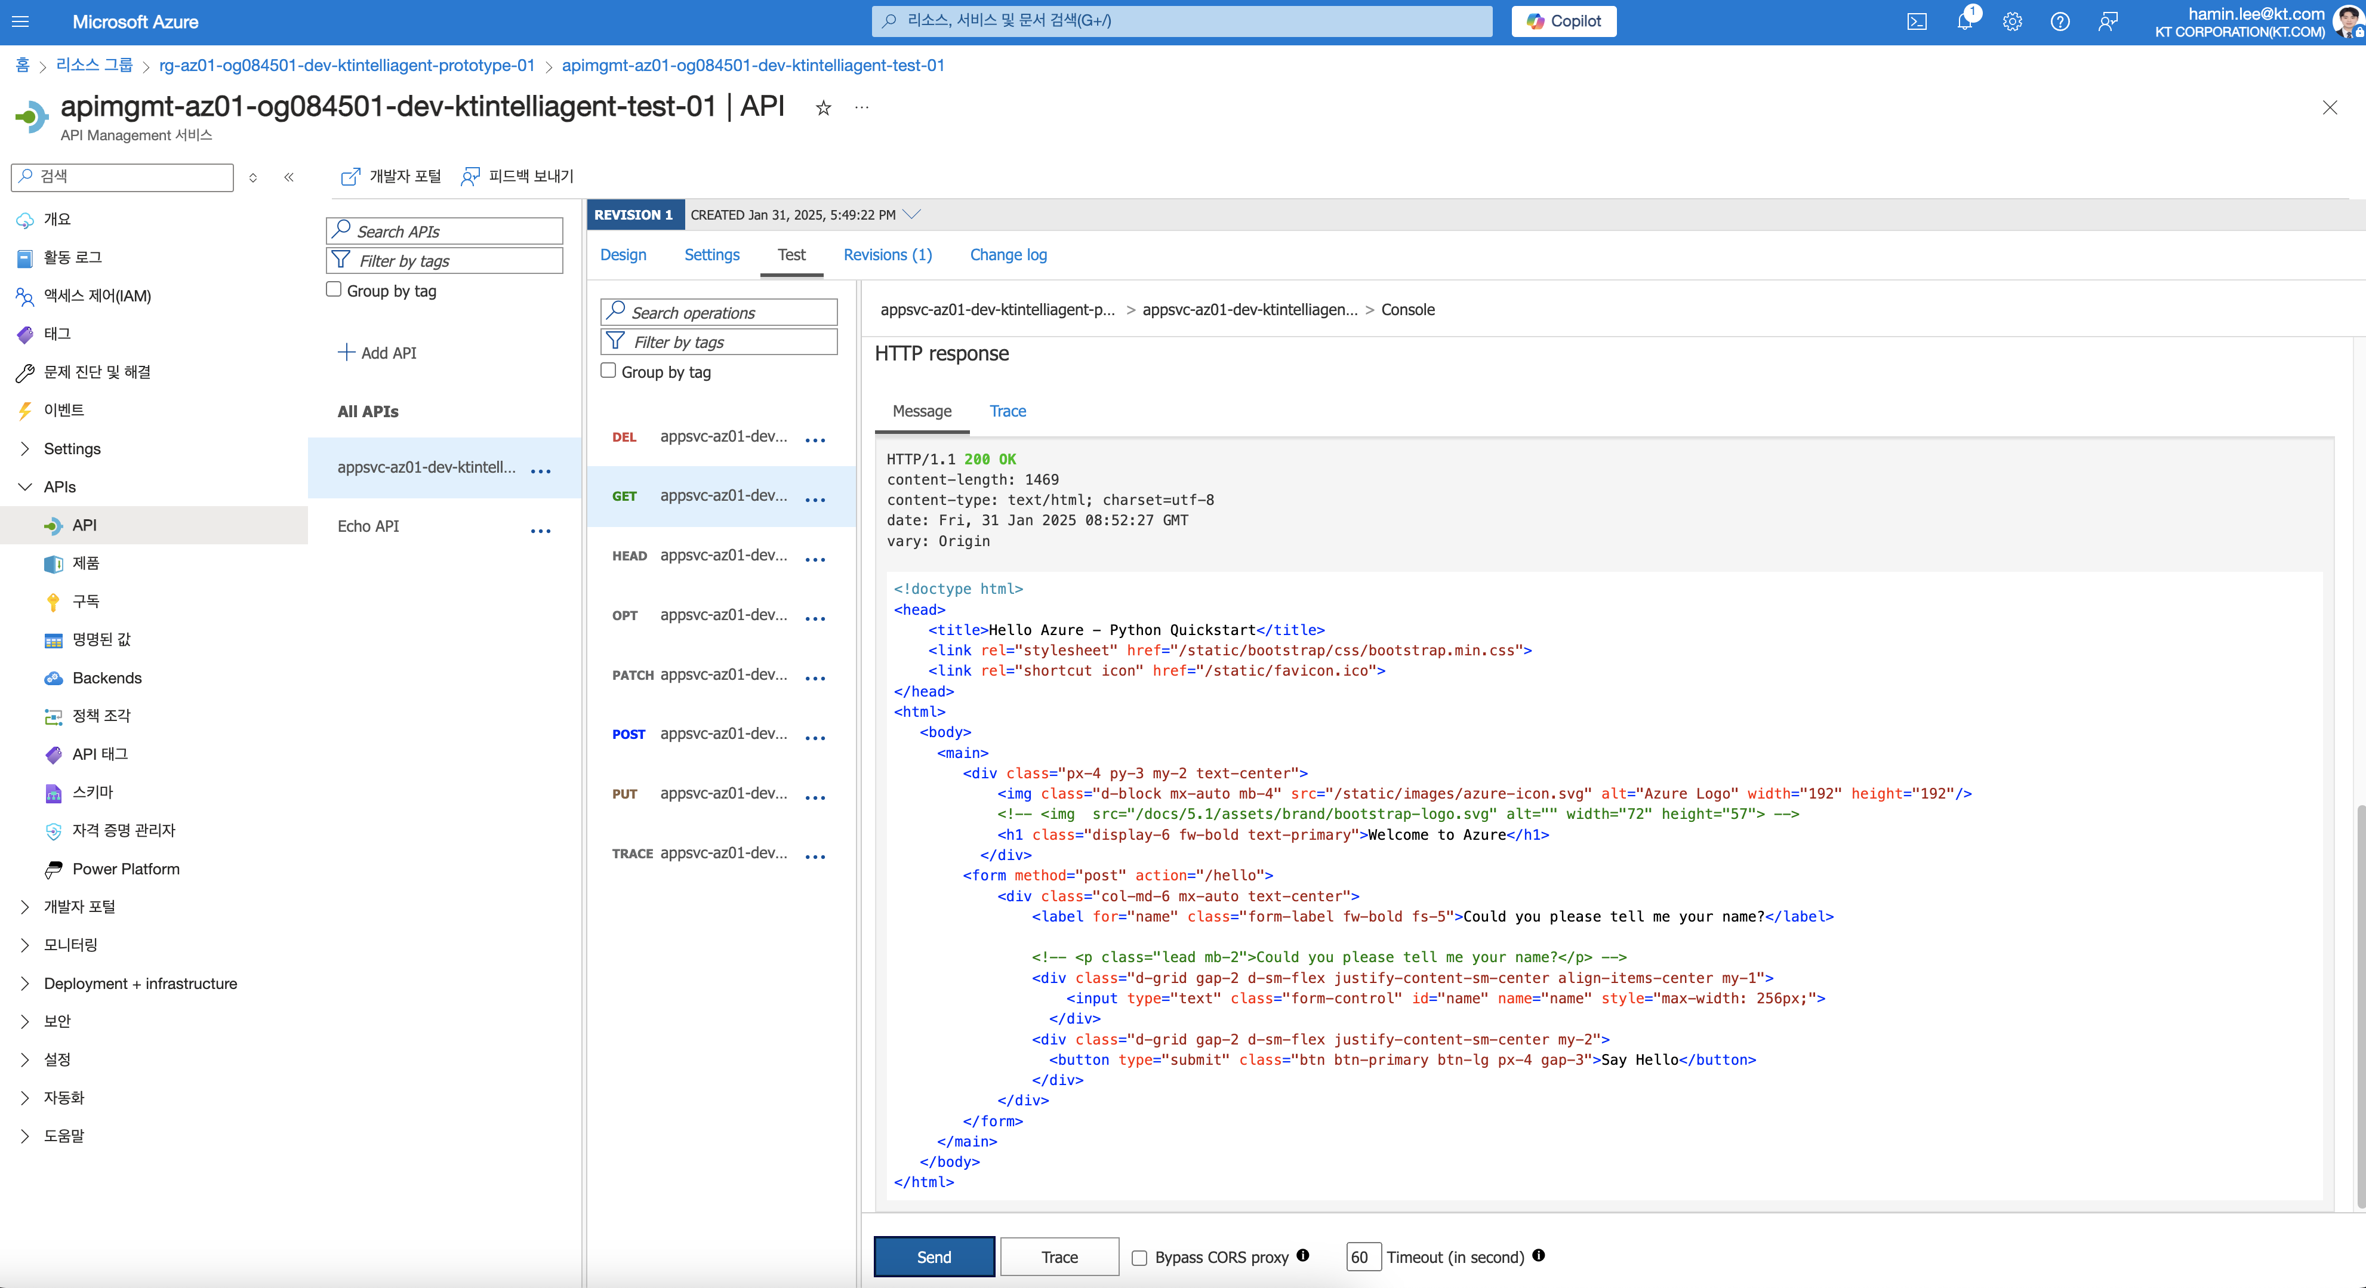The height and width of the screenshot is (1288, 2366).
Task: Open portal settings gear icon
Action: [2013, 21]
